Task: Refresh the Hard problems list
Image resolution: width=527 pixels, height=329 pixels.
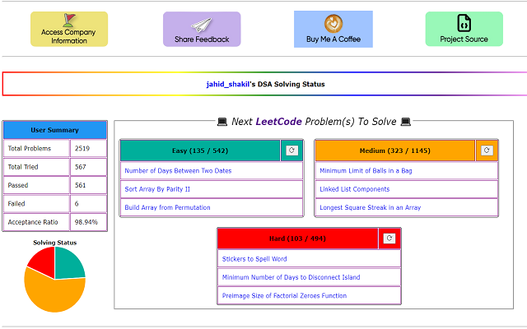Action: pyautogui.click(x=389, y=239)
